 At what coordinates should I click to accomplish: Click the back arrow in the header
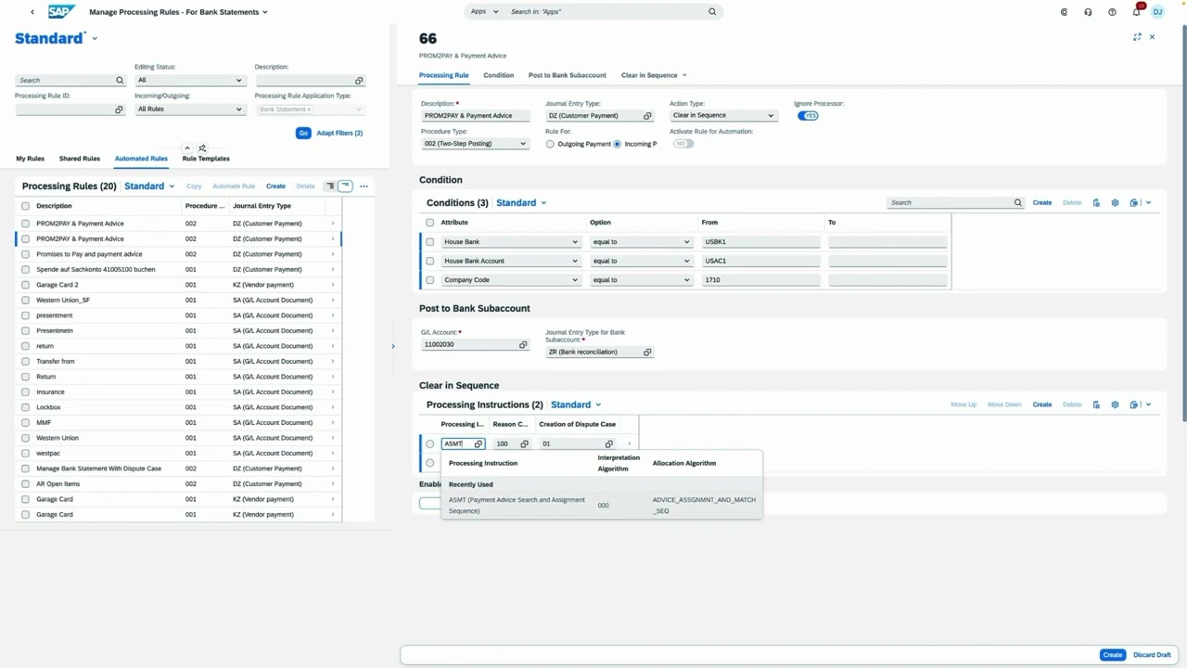[x=32, y=12]
